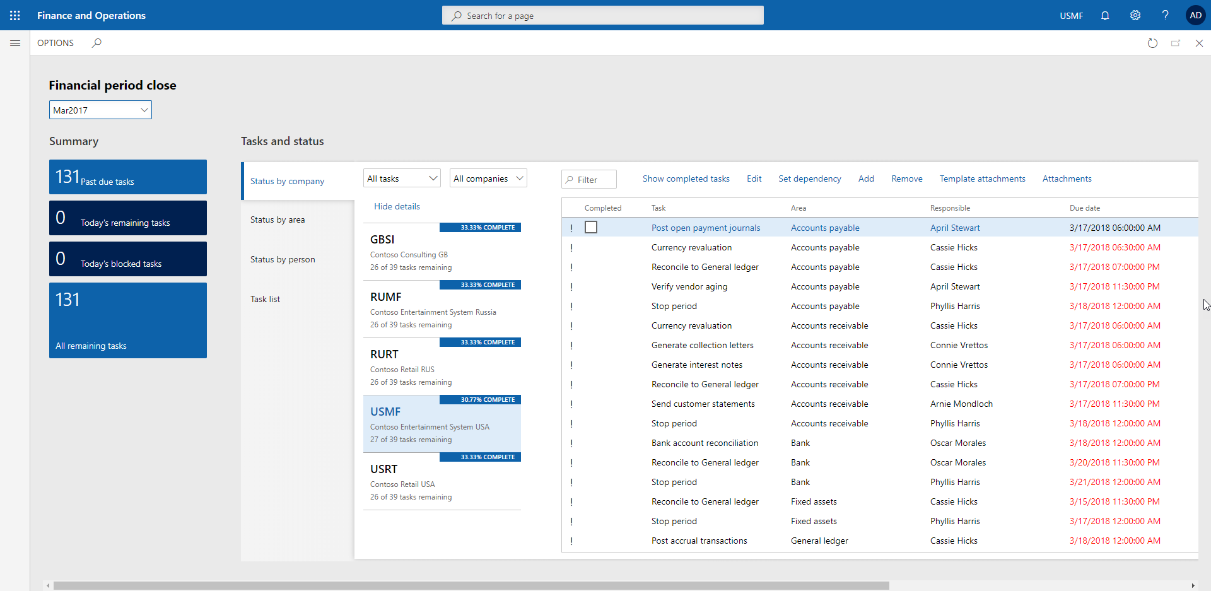The image size is (1211, 591).
Task: Click the search icon next to OPTIONS
Action: [97, 43]
